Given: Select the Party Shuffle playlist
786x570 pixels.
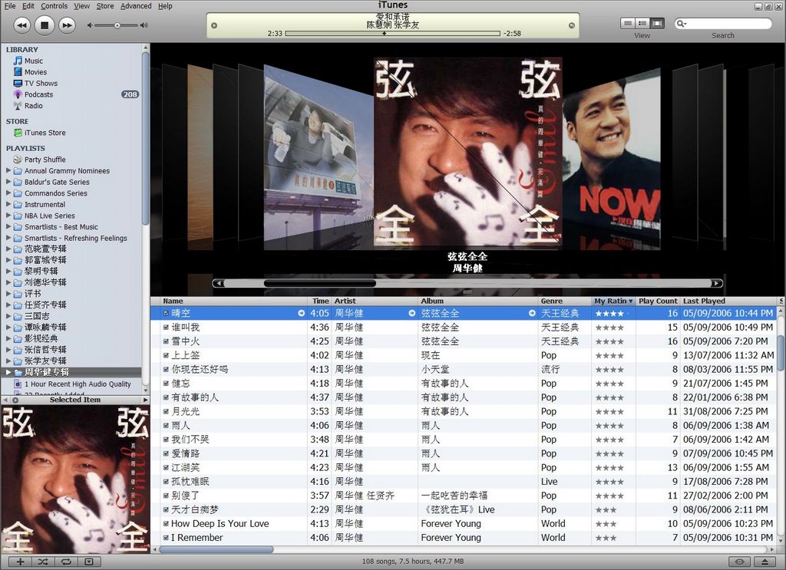Looking at the screenshot, I should (x=45, y=160).
